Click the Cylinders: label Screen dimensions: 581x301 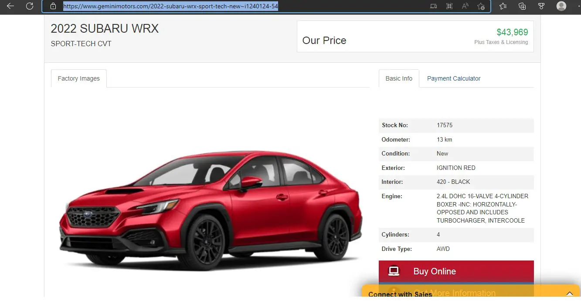point(395,234)
